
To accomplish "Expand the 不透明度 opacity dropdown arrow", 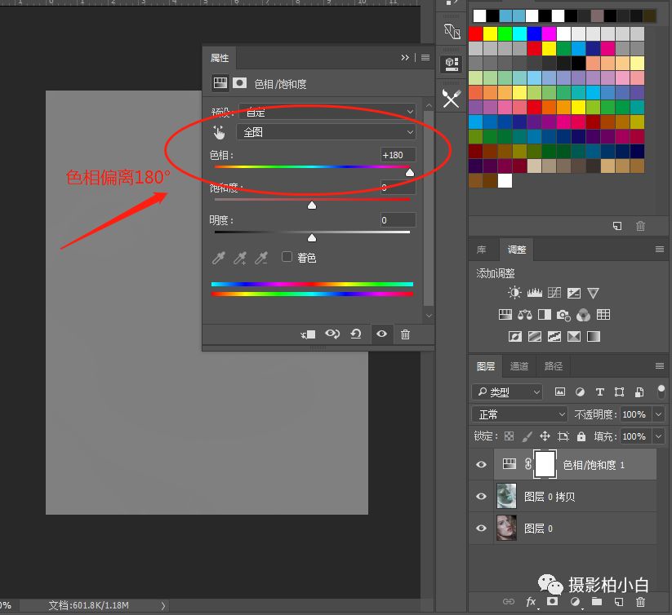I will pos(658,414).
